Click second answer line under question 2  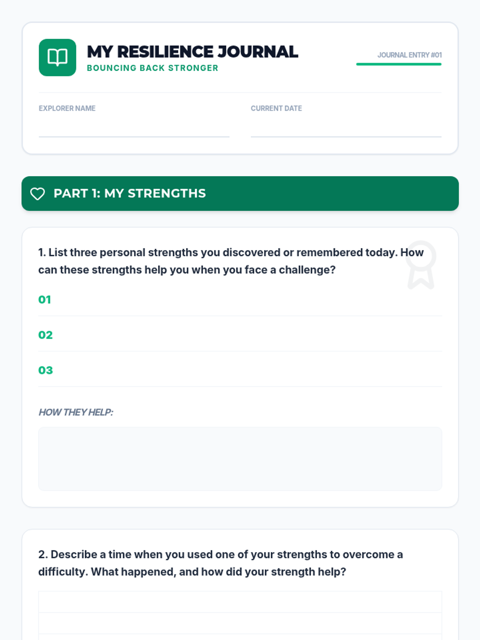pos(240,623)
